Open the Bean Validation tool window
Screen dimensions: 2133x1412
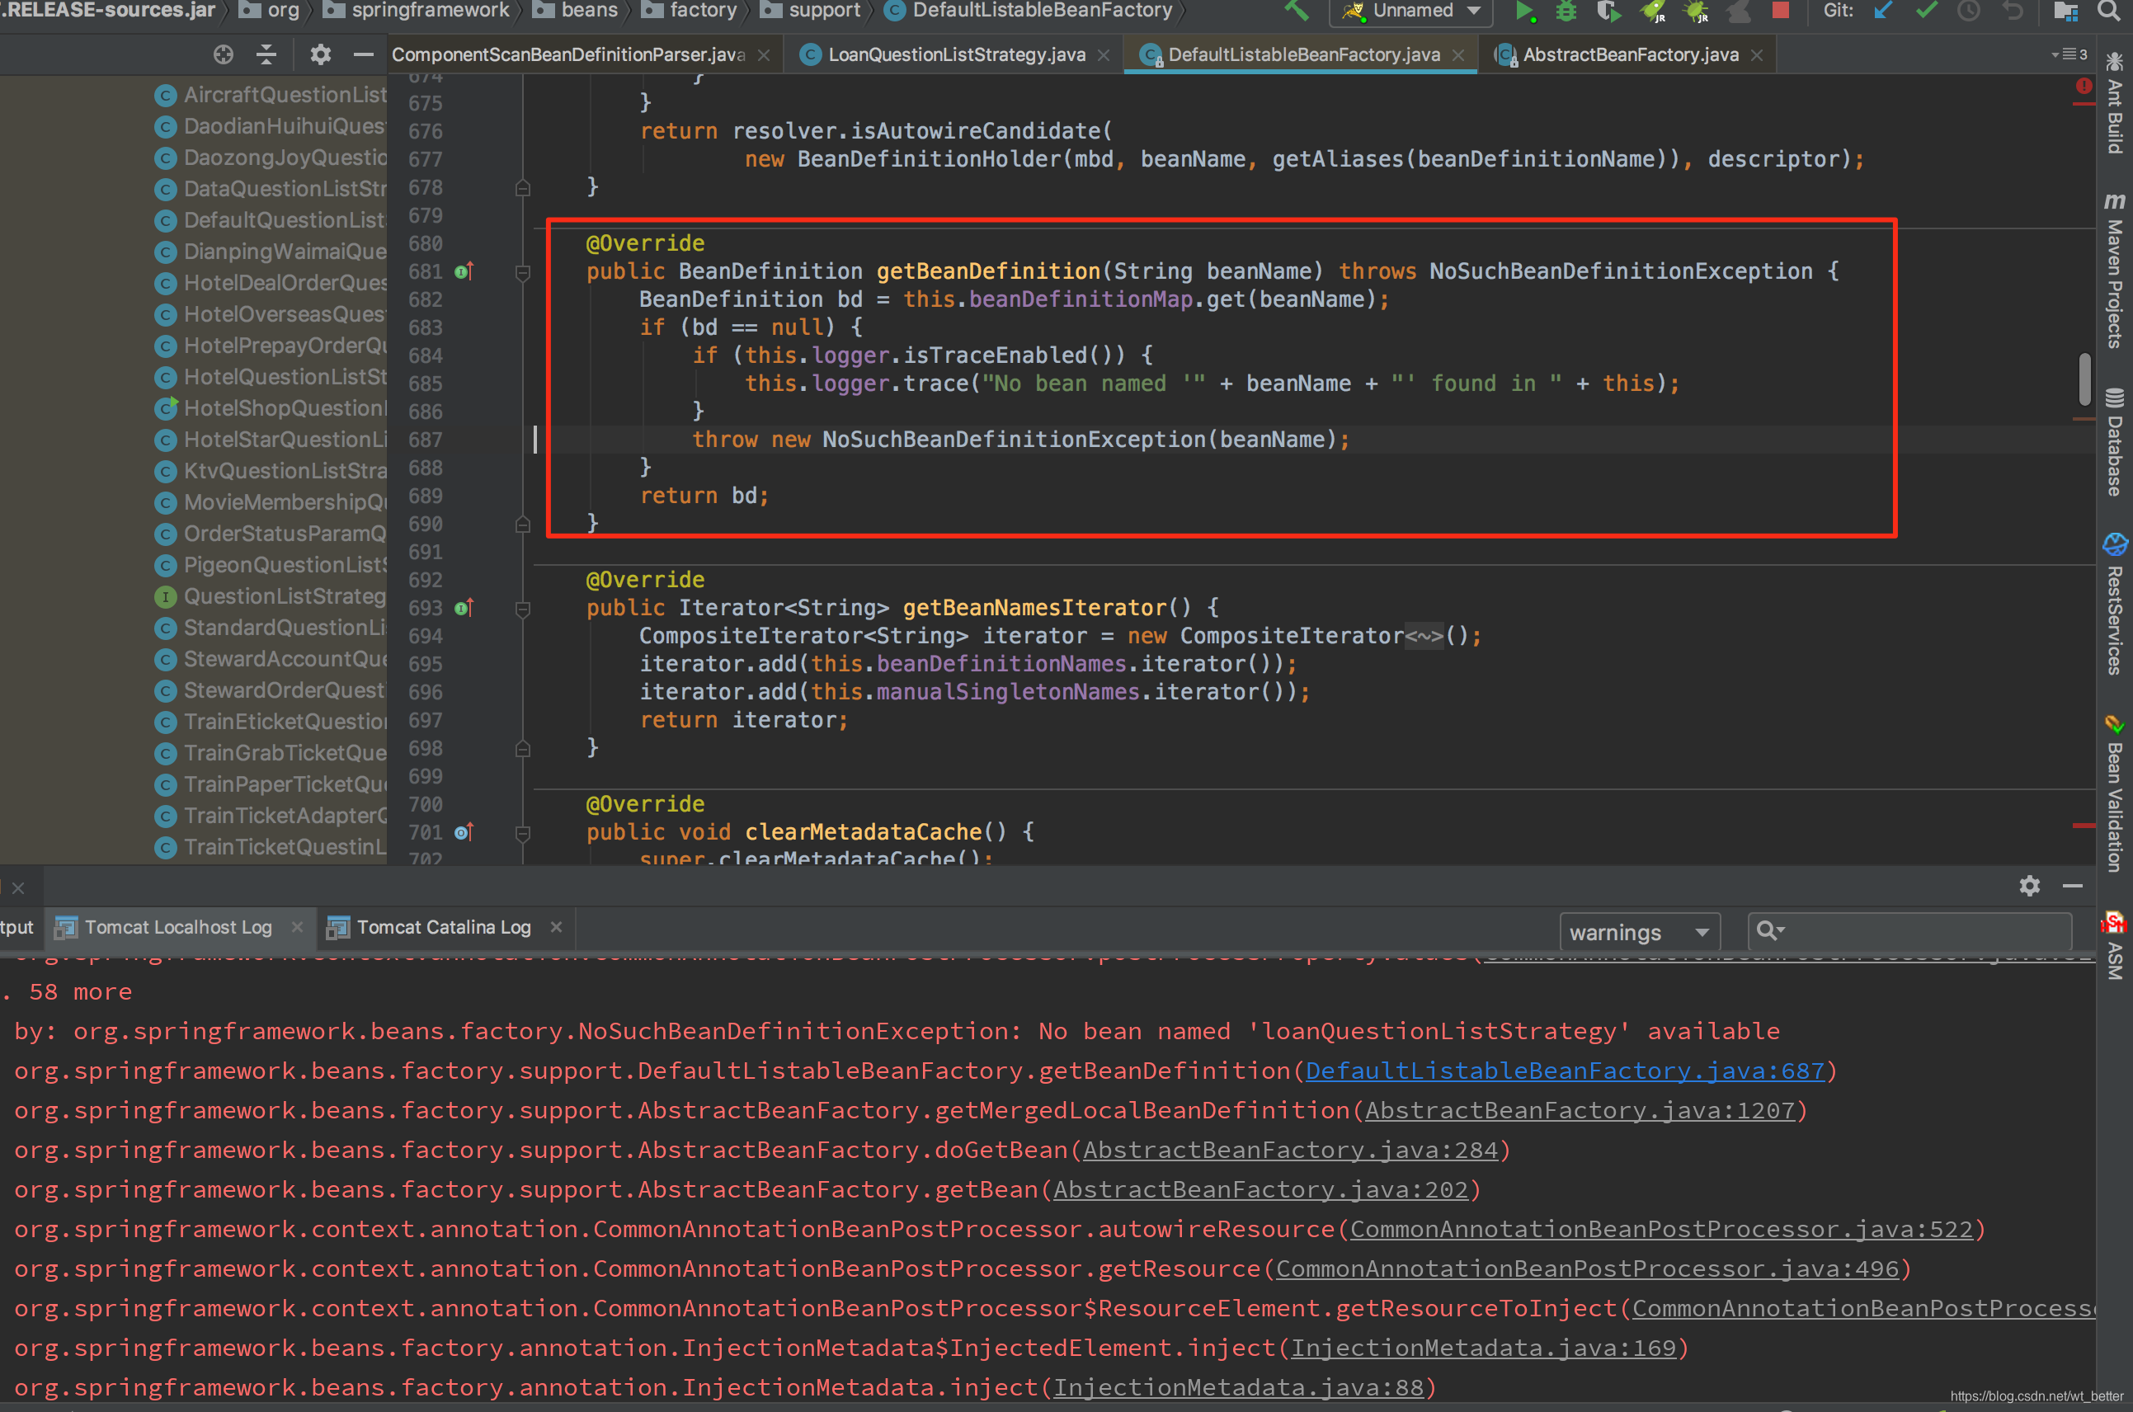(x=2114, y=793)
